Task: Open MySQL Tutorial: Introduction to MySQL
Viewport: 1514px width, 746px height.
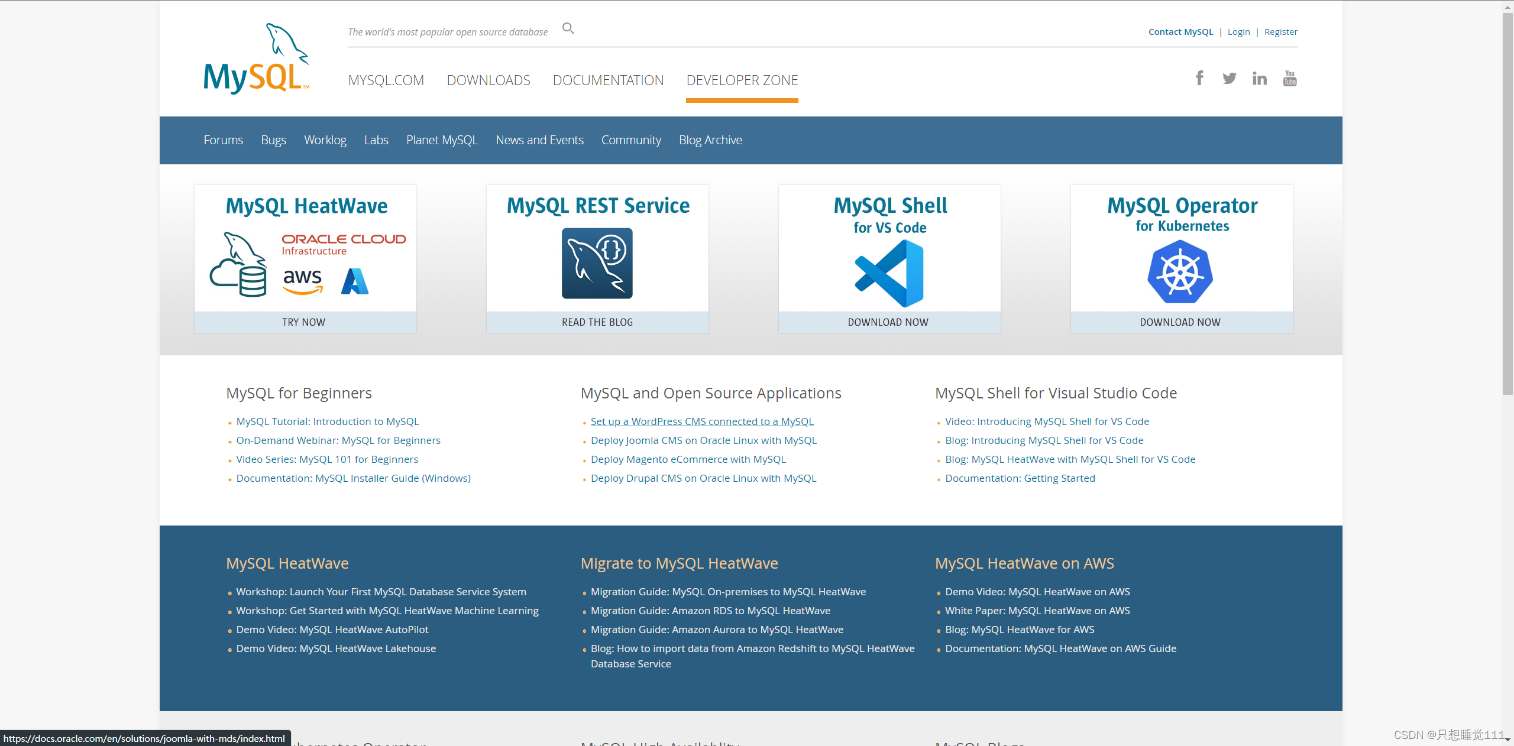Action: tap(328, 421)
